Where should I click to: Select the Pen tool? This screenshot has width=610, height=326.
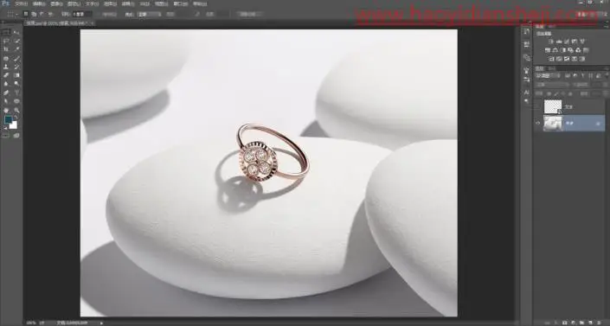coord(6,93)
